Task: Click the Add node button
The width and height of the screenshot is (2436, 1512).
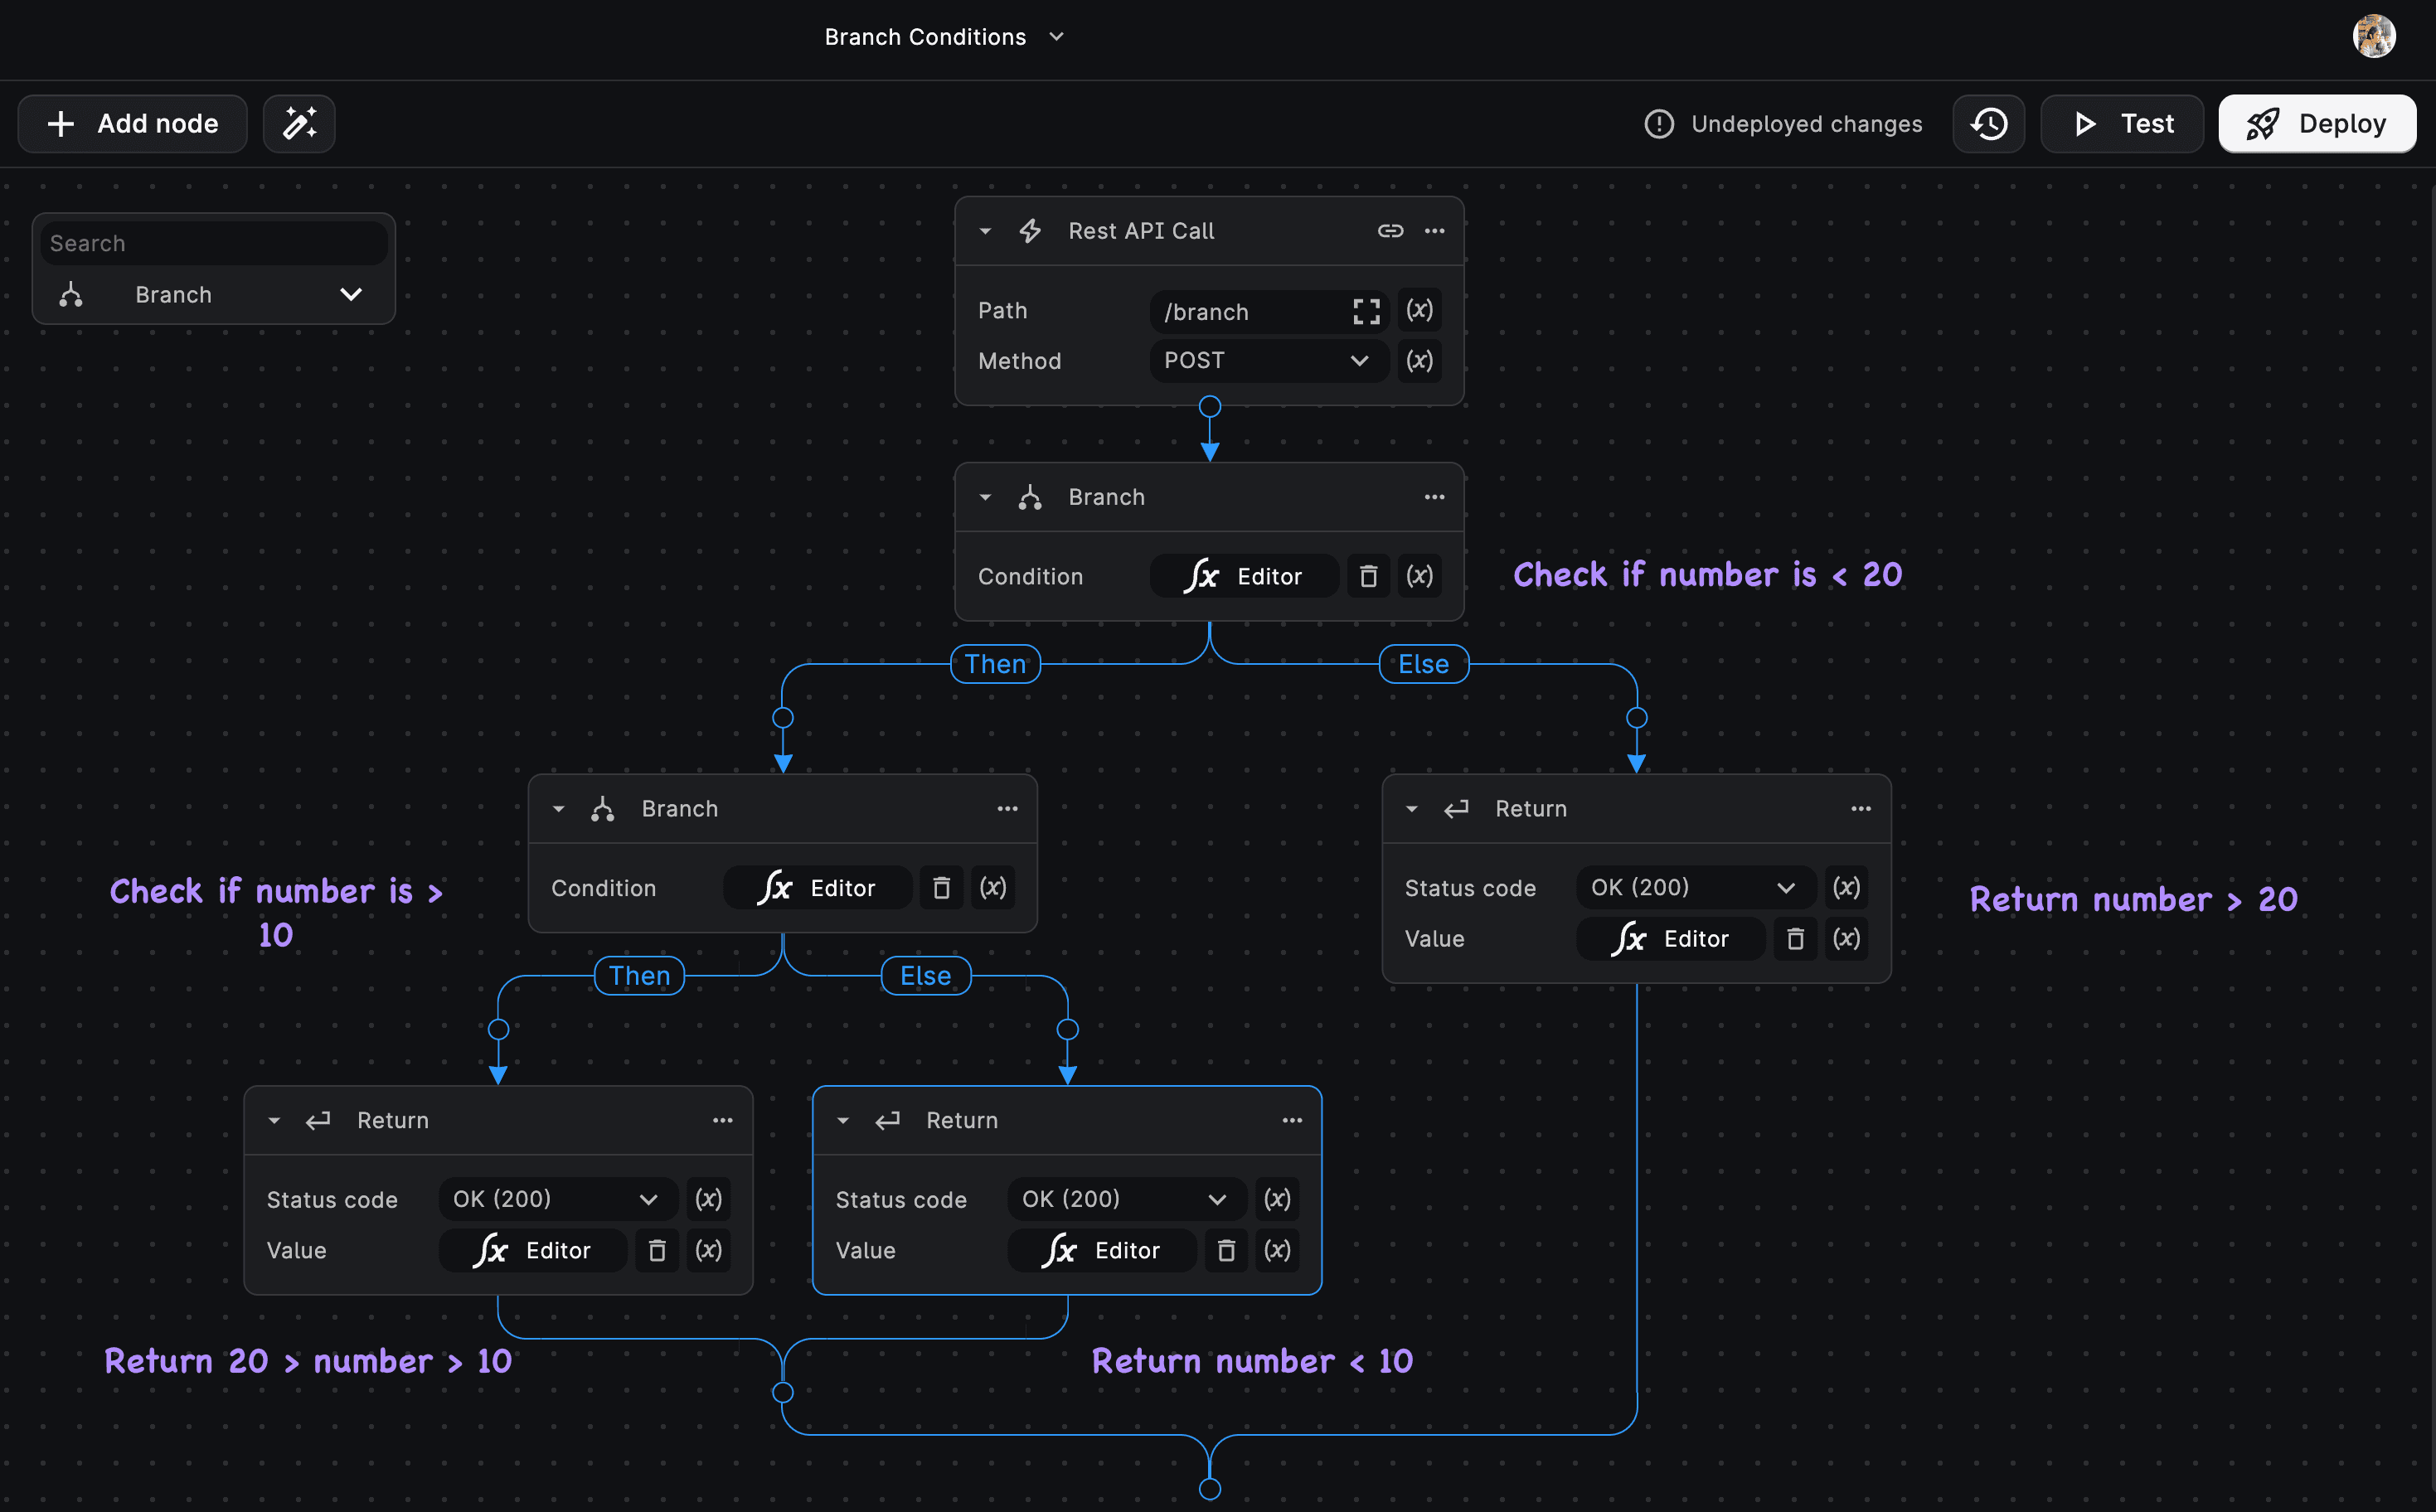Action: [132, 124]
